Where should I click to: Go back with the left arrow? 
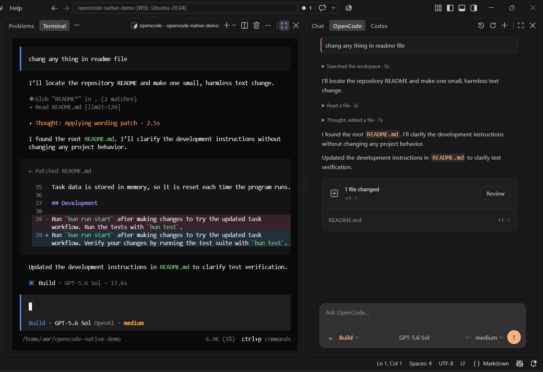pos(54,8)
